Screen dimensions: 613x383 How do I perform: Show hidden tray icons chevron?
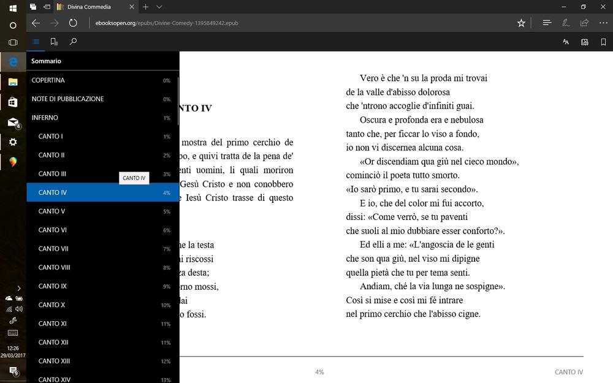[19, 289]
